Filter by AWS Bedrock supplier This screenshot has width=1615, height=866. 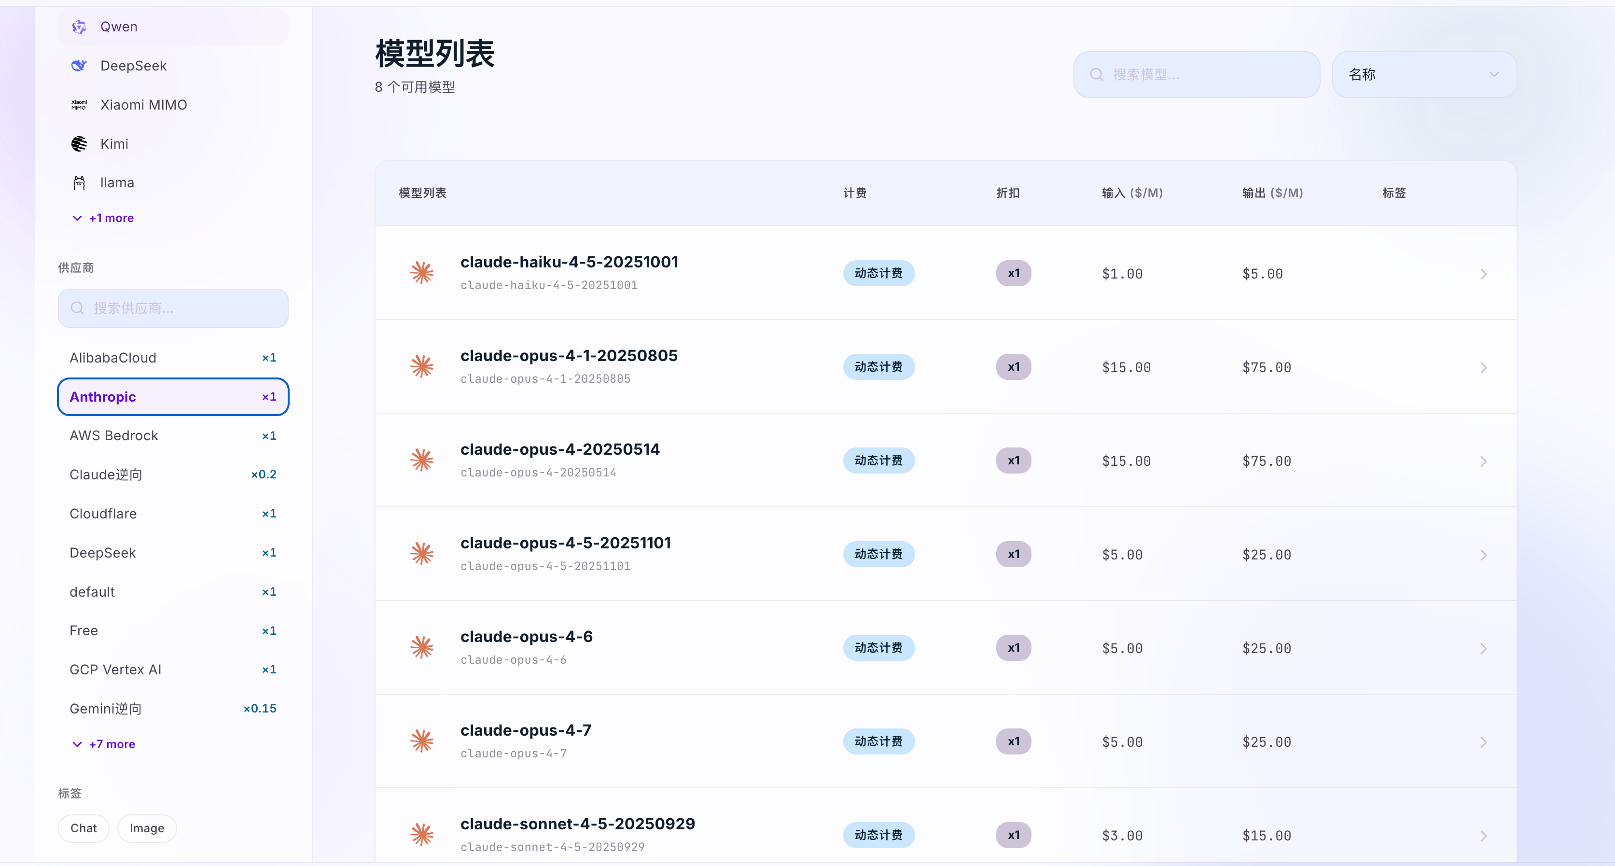tap(173, 436)
